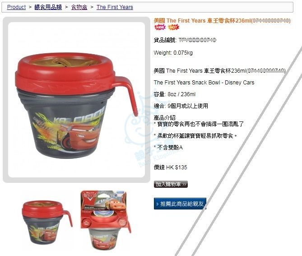This screenshot has height=256, width=302.
Task: Add item with 加入購物車 button
Action: coord(171,184)
